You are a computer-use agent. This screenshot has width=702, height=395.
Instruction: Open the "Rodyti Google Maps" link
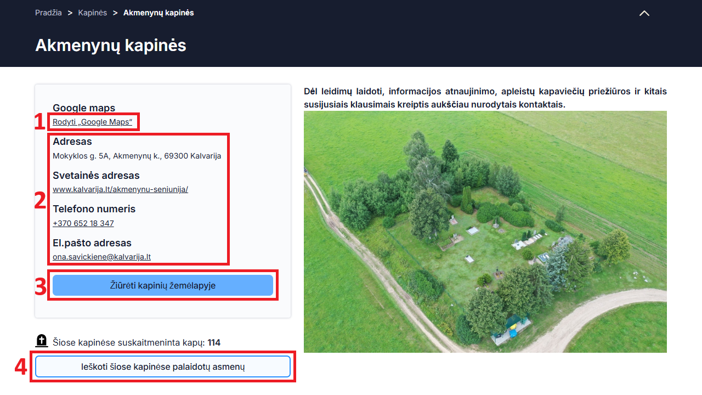(x=92, y=122)
